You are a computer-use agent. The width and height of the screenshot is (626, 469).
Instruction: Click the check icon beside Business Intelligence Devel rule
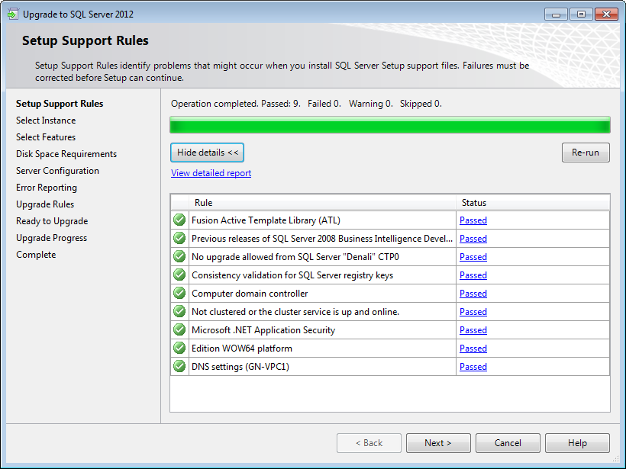(179, 238)
